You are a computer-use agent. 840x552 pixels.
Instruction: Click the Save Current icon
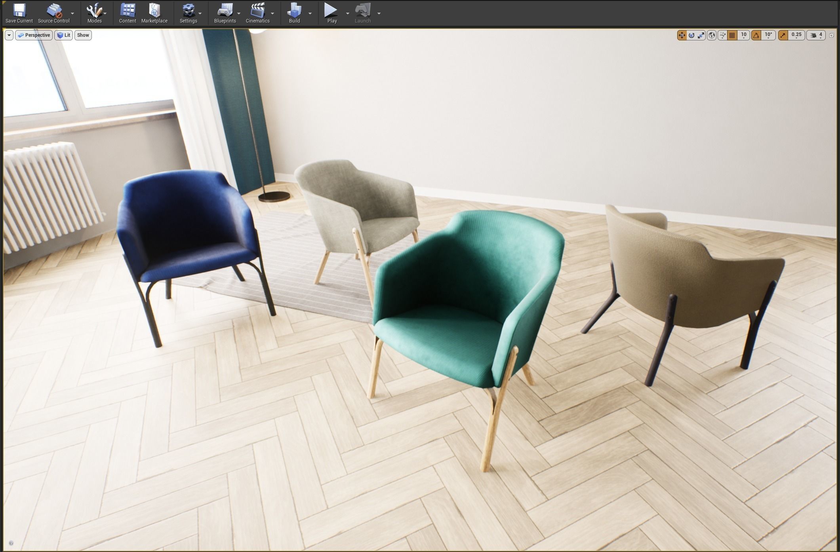tap(19, 13)
